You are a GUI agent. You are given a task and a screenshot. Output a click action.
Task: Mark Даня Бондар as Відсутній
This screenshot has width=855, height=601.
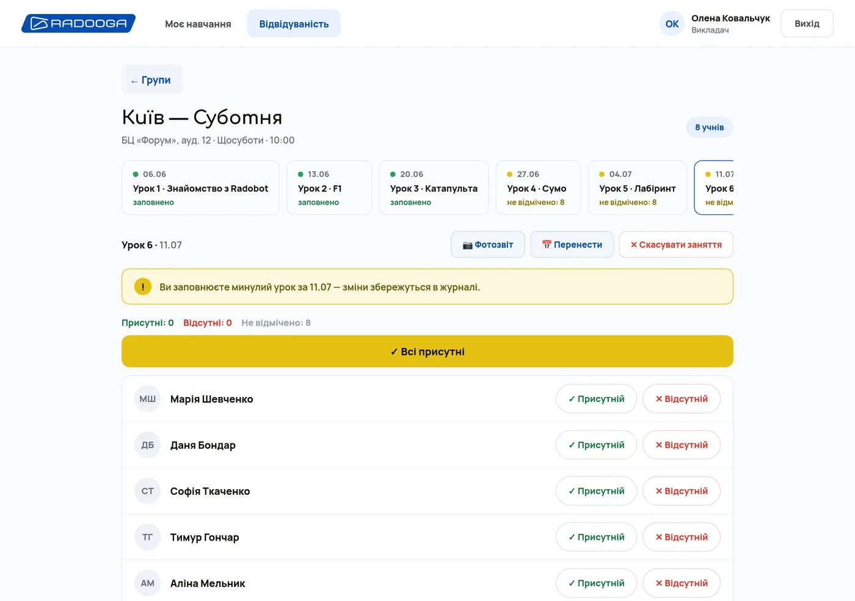click(682, 445)
